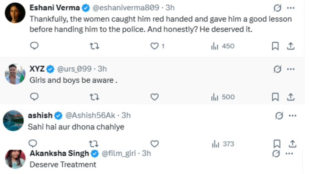309x174 pixels.
Task: Open more options on Eshani Verma's tweet
Action: (x=291, y=8)
